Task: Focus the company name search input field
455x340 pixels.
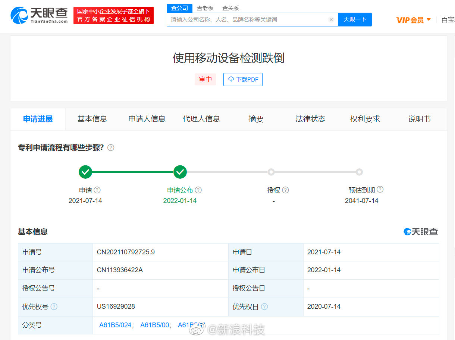Action: pos(248,20)
